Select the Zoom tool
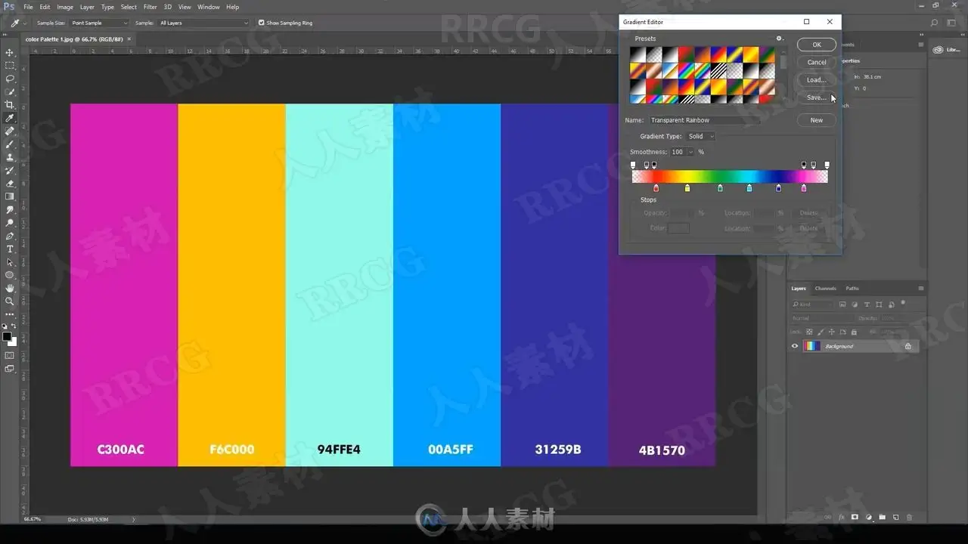The image size is (968, 544). coord(10,301)
